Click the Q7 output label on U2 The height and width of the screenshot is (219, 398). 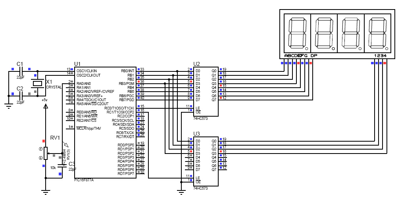(x=214, y=100)
